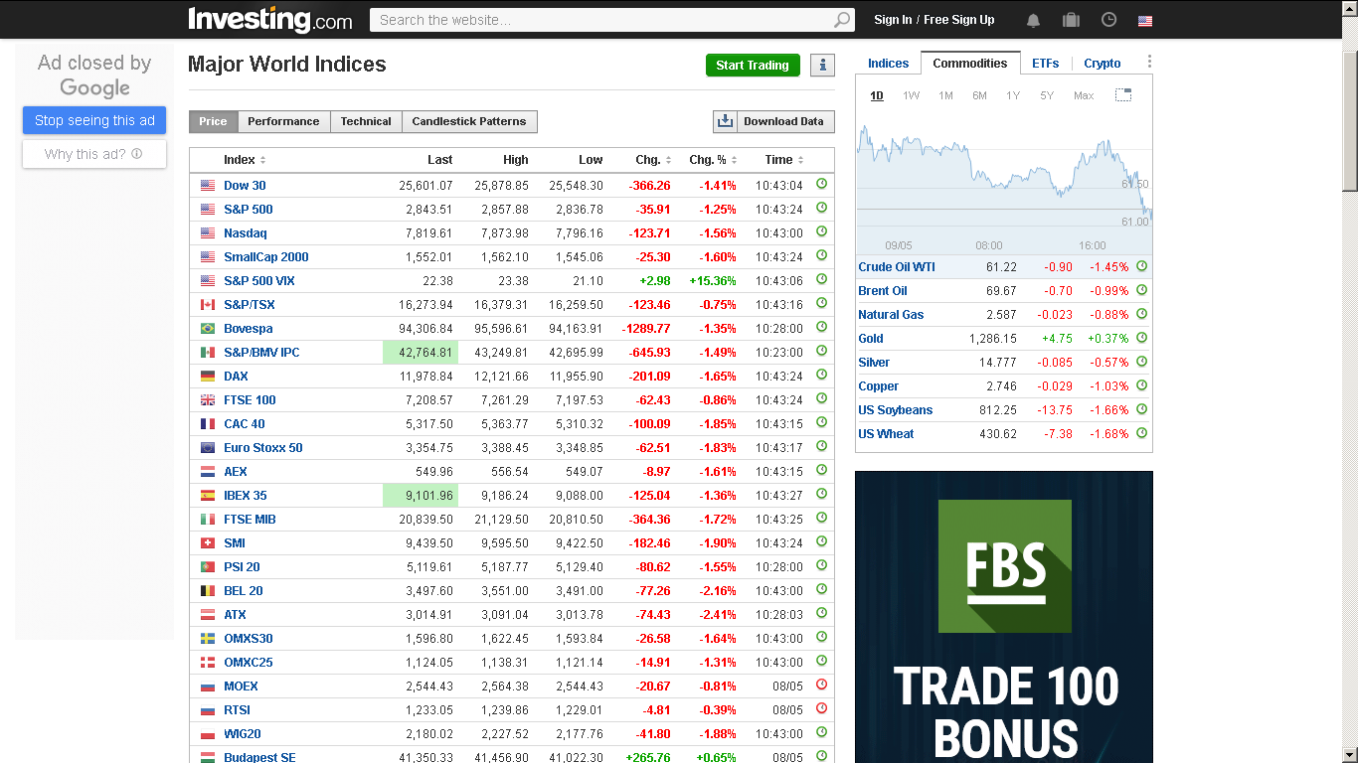Click the Canada flag in the S&P/TSX row

208,305
